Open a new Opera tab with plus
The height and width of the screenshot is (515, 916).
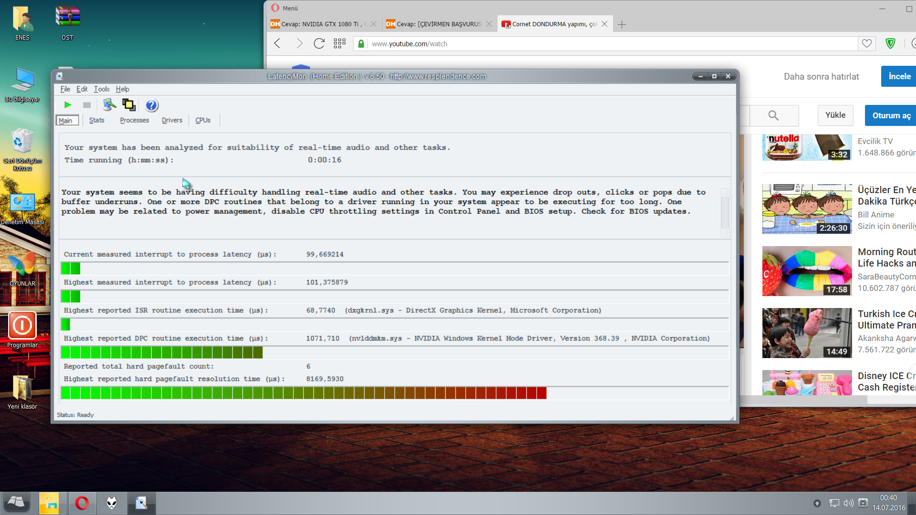click(622, 24)
